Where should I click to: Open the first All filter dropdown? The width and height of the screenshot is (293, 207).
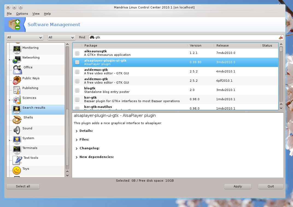click(25, 37)
